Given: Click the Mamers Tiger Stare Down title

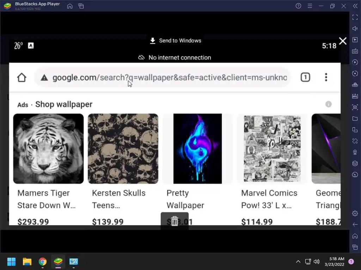Looking at the screenshot, I should 47,199.
